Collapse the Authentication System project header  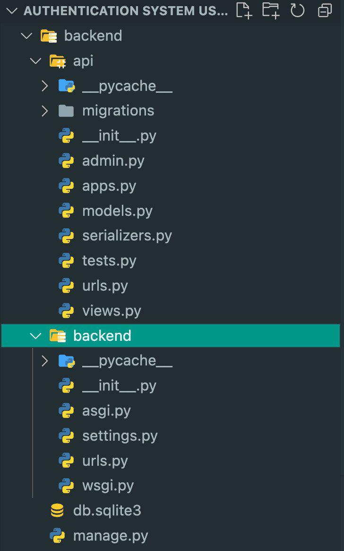pos(11,10)
